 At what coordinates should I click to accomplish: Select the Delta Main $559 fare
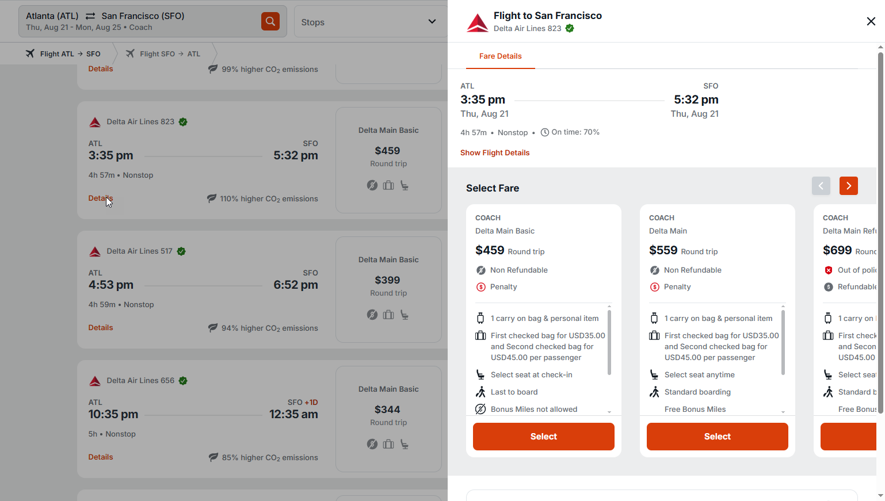point(718,437)
